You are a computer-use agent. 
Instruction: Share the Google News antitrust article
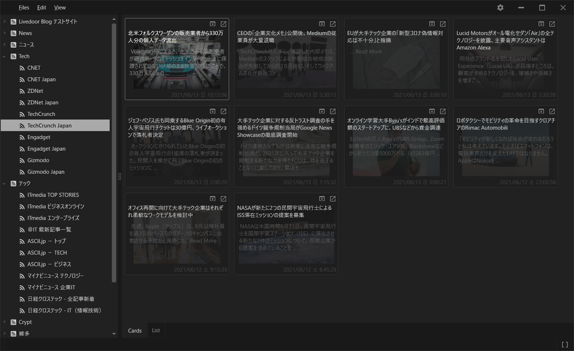click(321, 111)
